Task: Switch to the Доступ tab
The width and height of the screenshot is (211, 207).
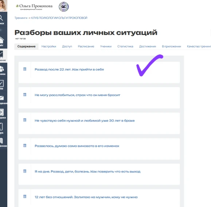Action: click(67, 46)
